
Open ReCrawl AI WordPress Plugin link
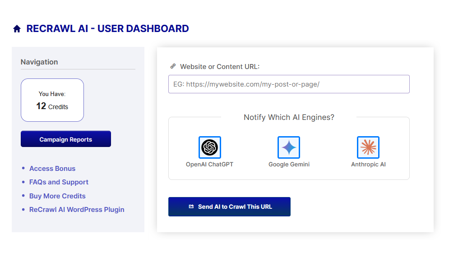(x=77, y=210)
